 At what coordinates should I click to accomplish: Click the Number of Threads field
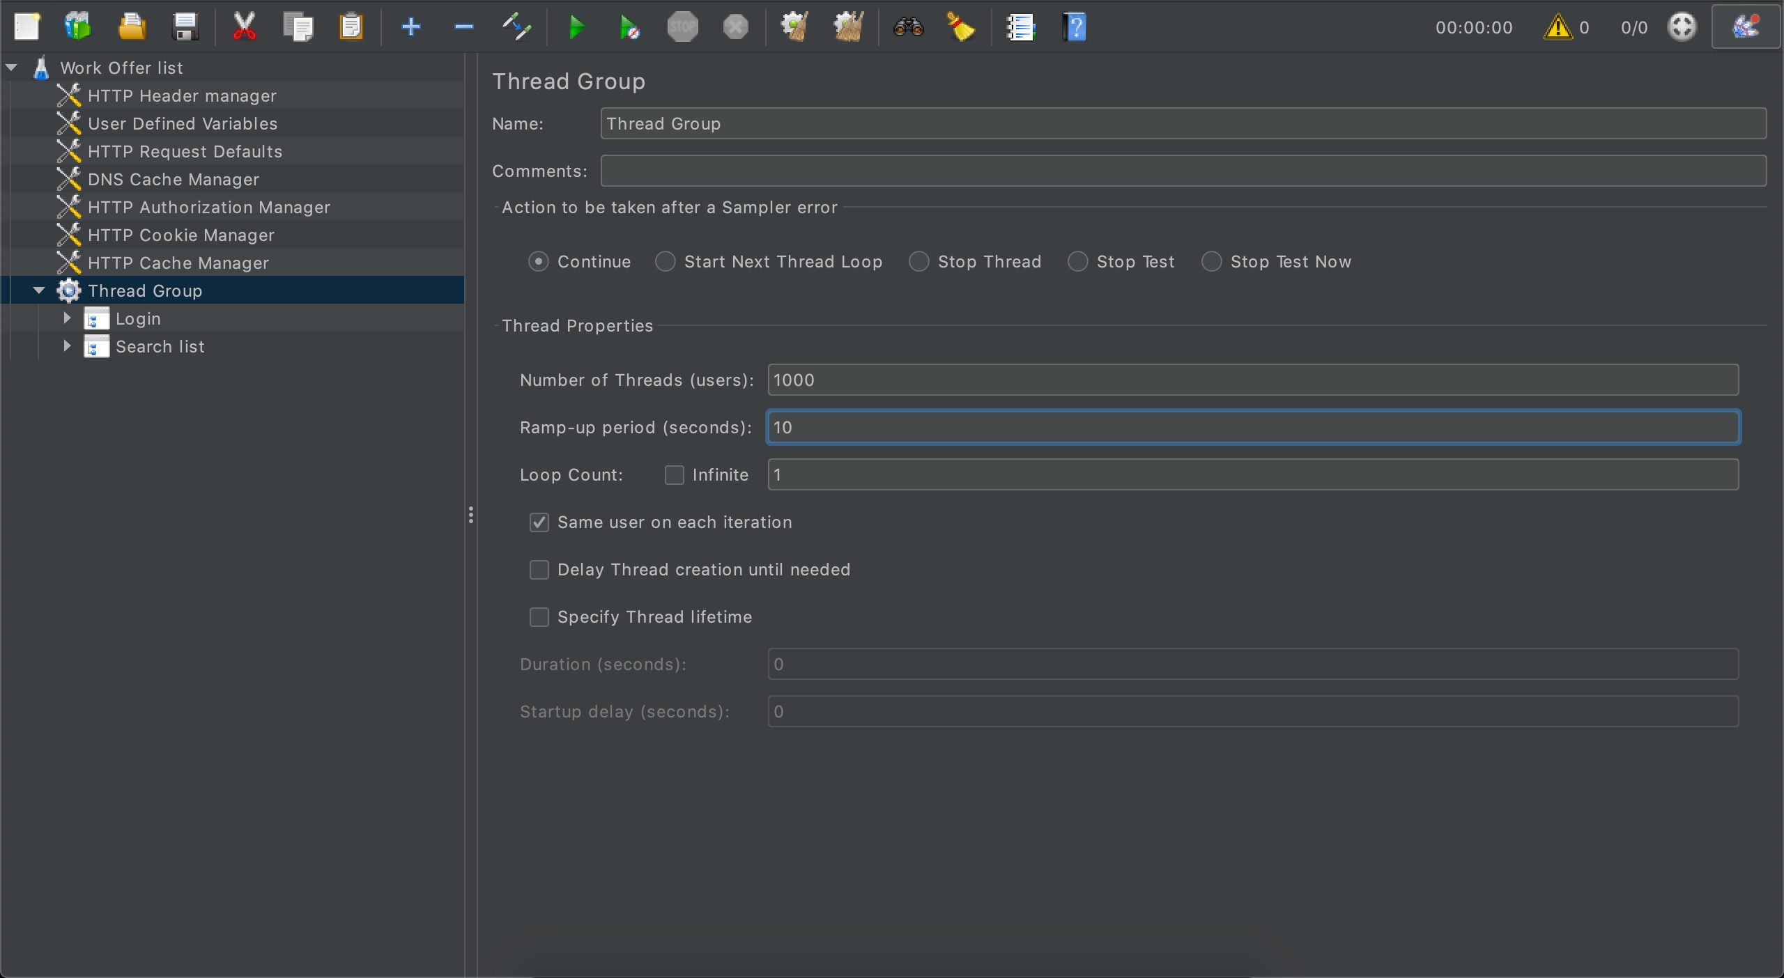1253,380
